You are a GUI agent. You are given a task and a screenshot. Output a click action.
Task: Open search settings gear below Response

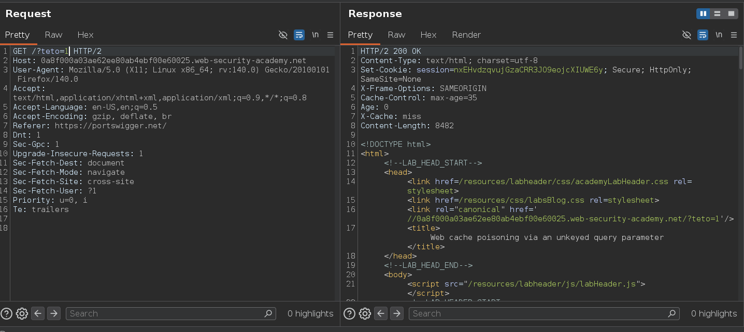coord(365,313)
